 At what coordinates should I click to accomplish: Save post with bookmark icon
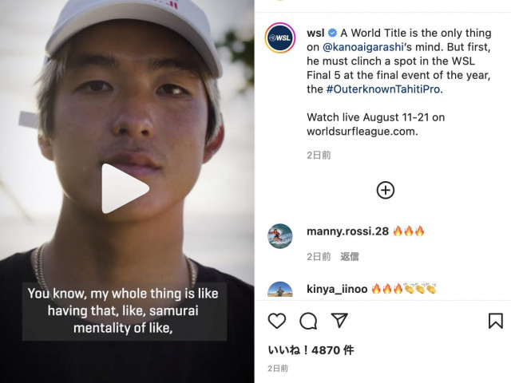point(495,321)
